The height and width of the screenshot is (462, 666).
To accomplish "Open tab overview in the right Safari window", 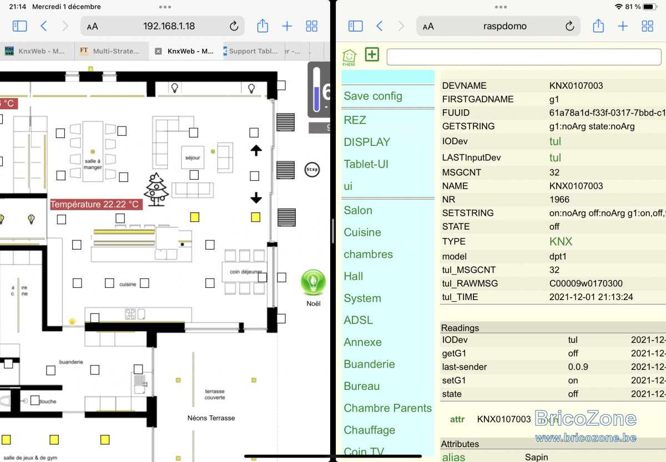I will coord(647,26).
